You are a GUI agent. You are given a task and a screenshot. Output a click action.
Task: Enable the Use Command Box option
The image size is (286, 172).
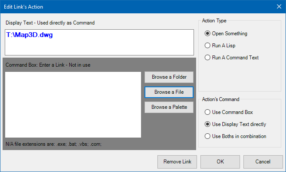tap(208, 112)
